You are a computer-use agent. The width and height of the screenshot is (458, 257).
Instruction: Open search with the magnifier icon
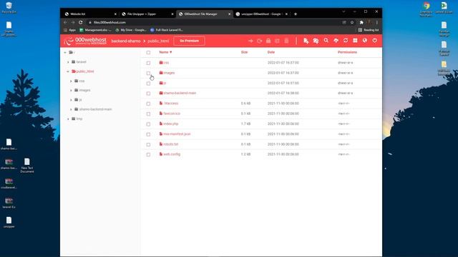[326, 41]
